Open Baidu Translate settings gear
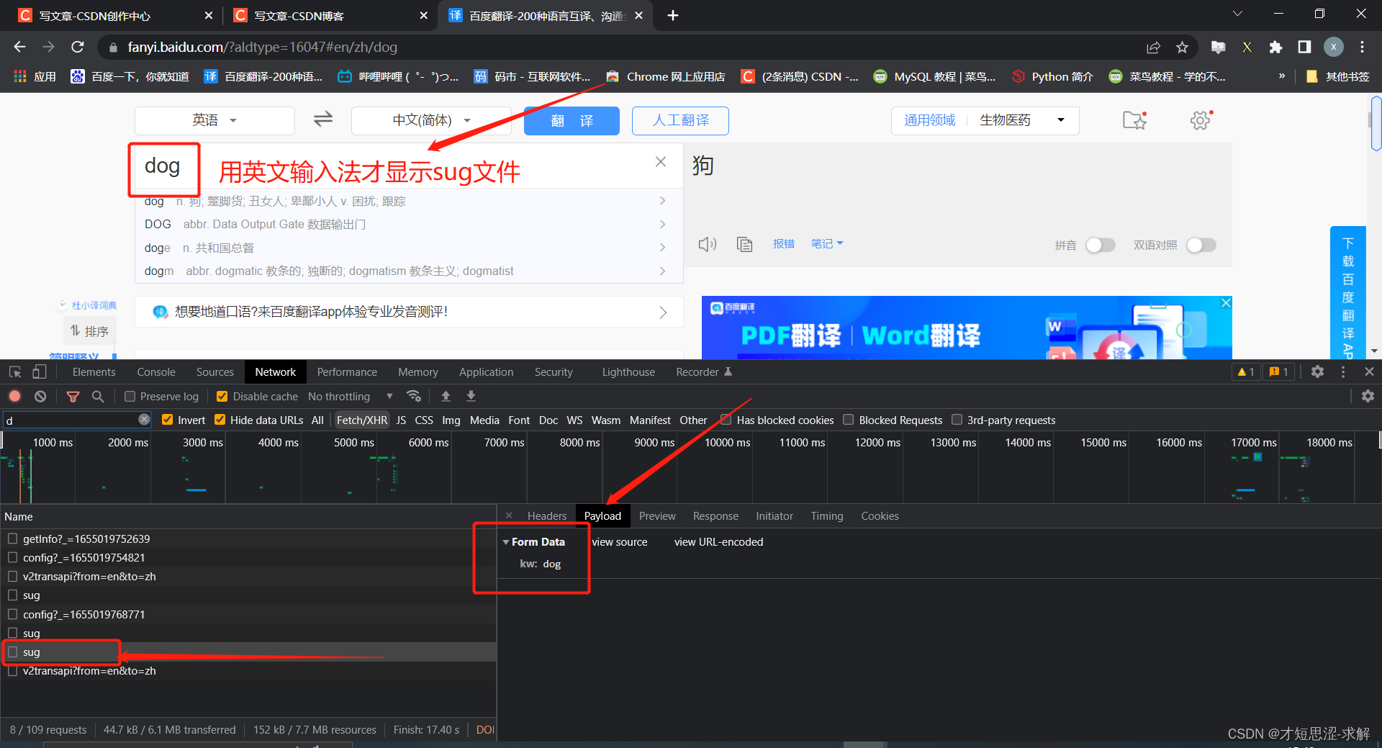This screenshot has width=1382, height=748. (x=1200, y=120)
